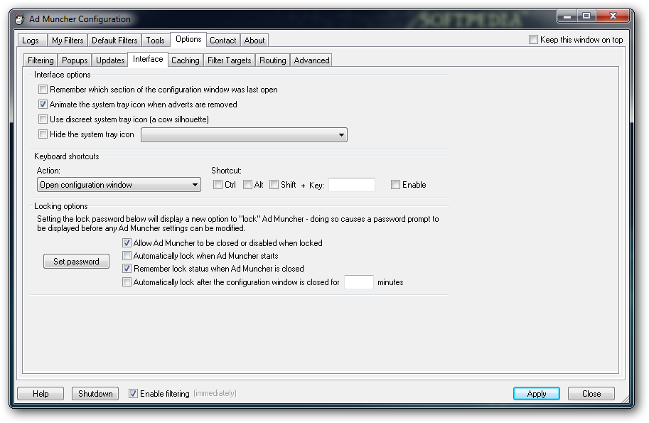Viewport: 649px width, 423px height.
Task: Open the Popups sub-tab
Action: (75, 60)
